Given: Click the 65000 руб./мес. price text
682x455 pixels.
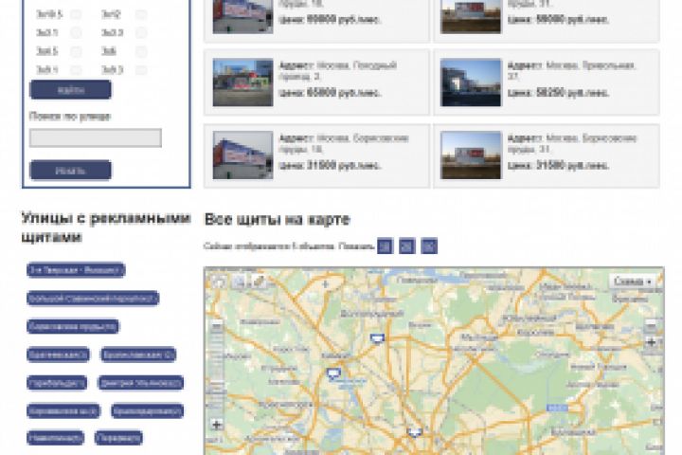Looking at the screenshot, I should tap(331, 93).
